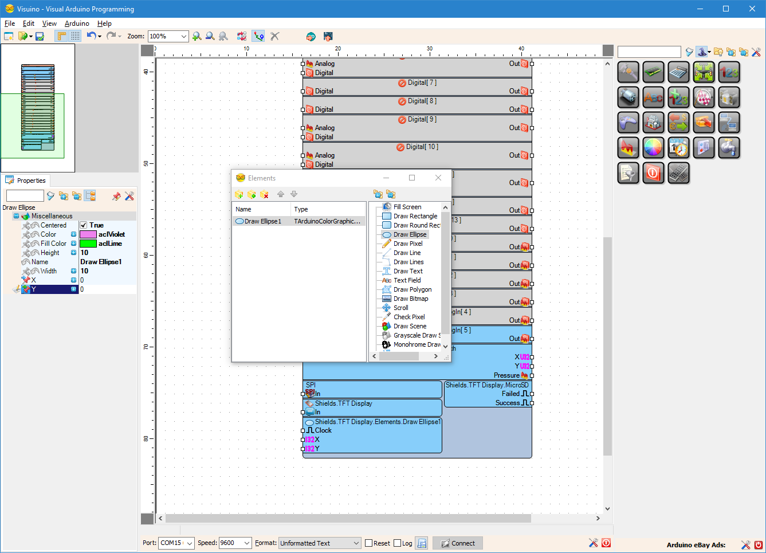Open the View menu
Screen dimensions: 766x553
[49, 23]
